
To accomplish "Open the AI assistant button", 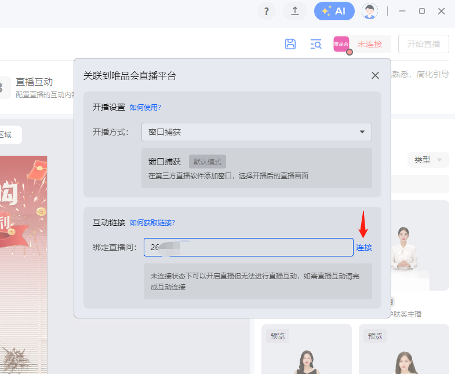I will pos(334,12).
